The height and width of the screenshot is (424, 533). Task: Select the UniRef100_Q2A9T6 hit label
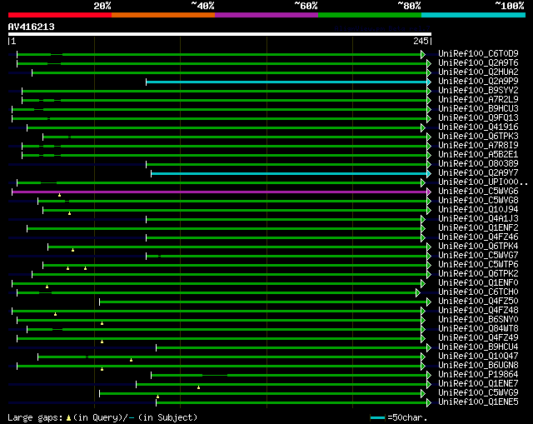478,63
